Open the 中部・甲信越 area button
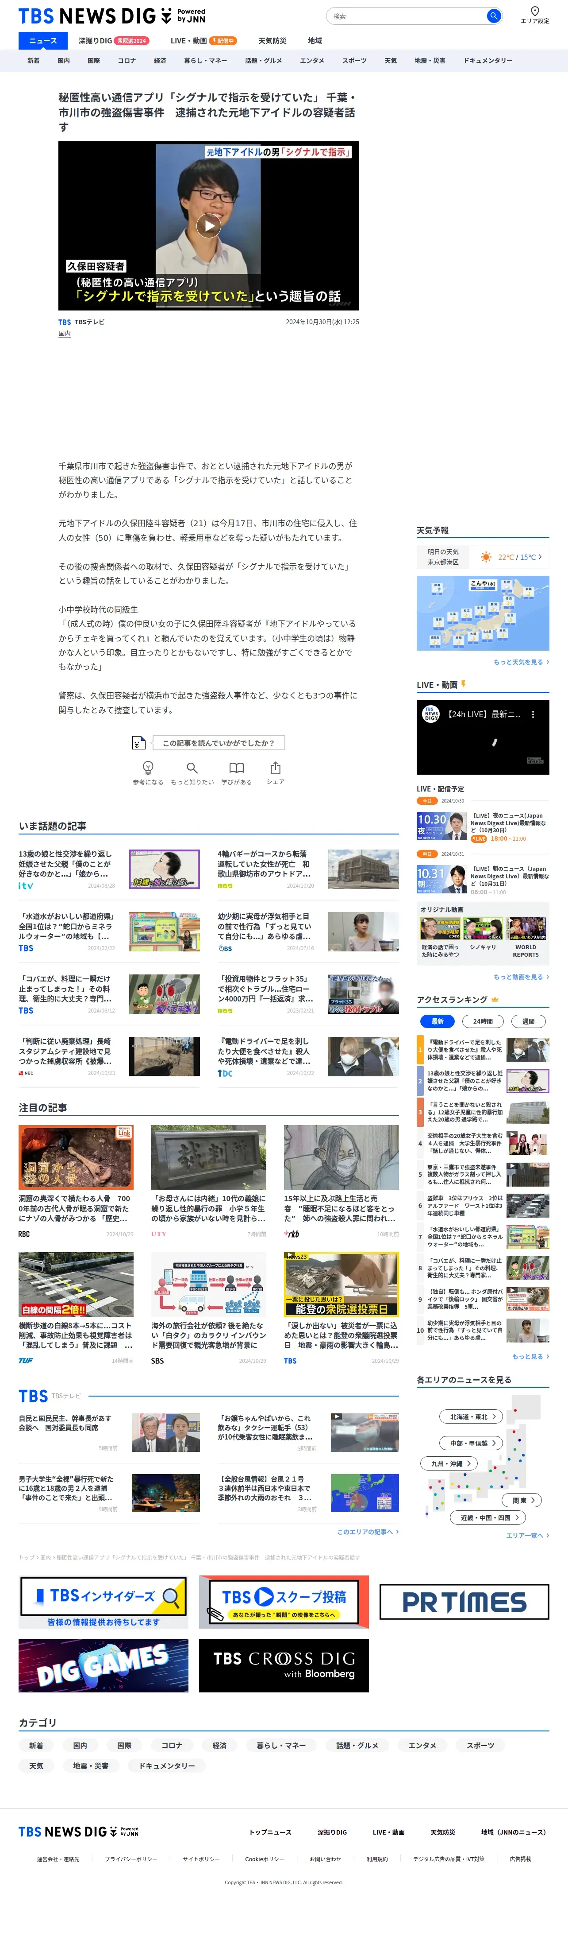The width and height of the screenshot is (568, 1944). pos(472,1443)
